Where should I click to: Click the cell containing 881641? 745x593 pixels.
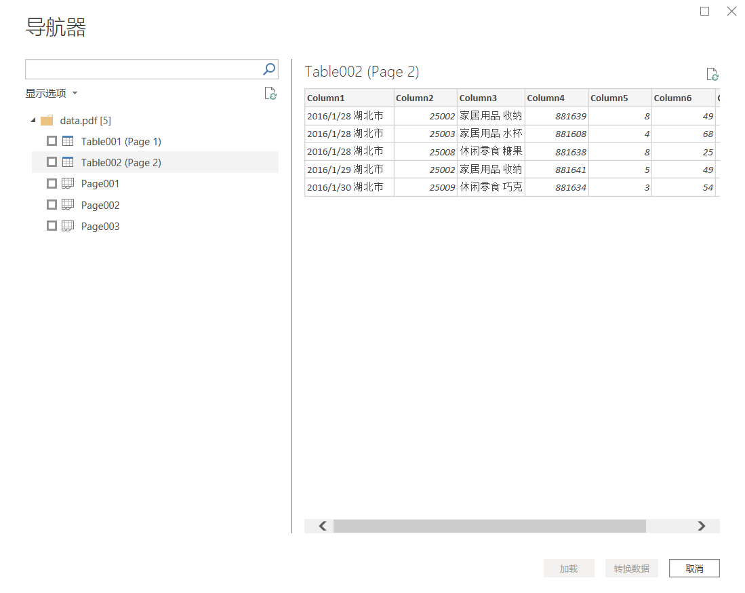pyautogui.click(x=557, y=170)
